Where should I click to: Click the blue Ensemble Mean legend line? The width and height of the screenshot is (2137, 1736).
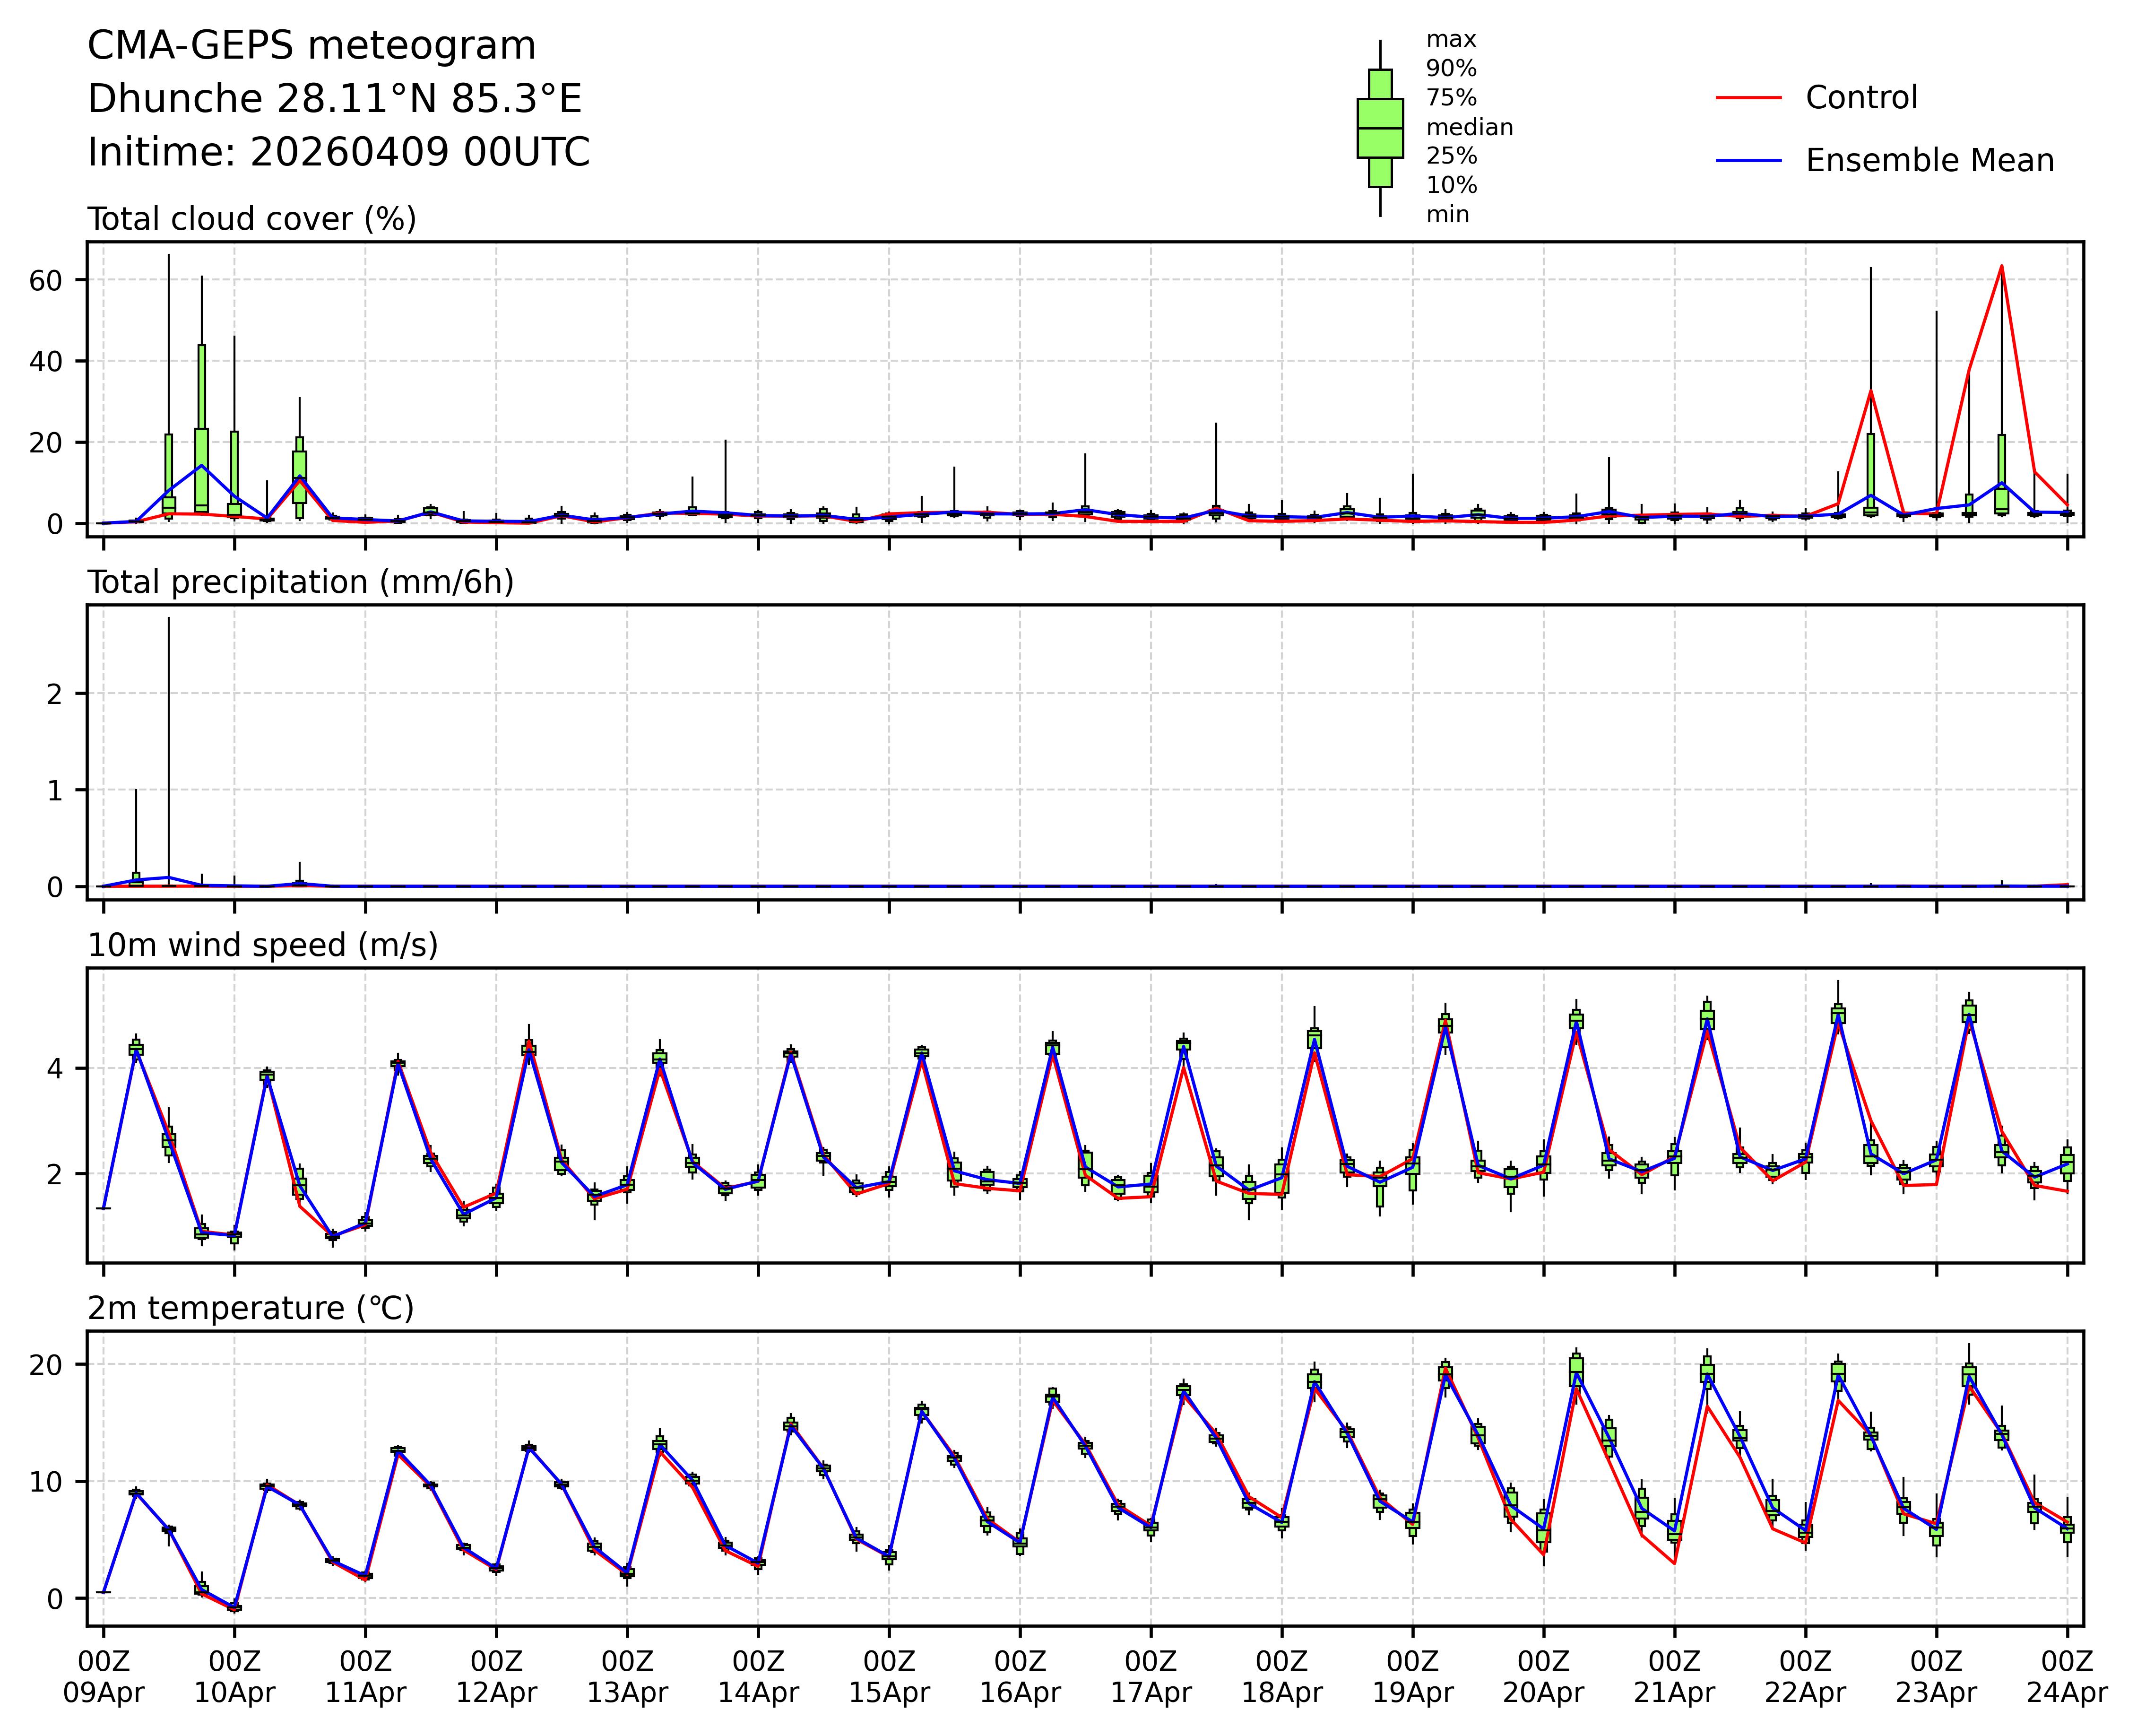point(1749,160)
